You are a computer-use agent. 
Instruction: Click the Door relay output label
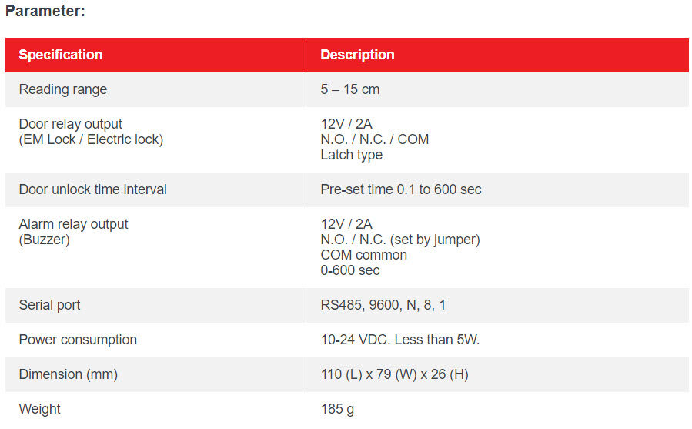(71, 124)
